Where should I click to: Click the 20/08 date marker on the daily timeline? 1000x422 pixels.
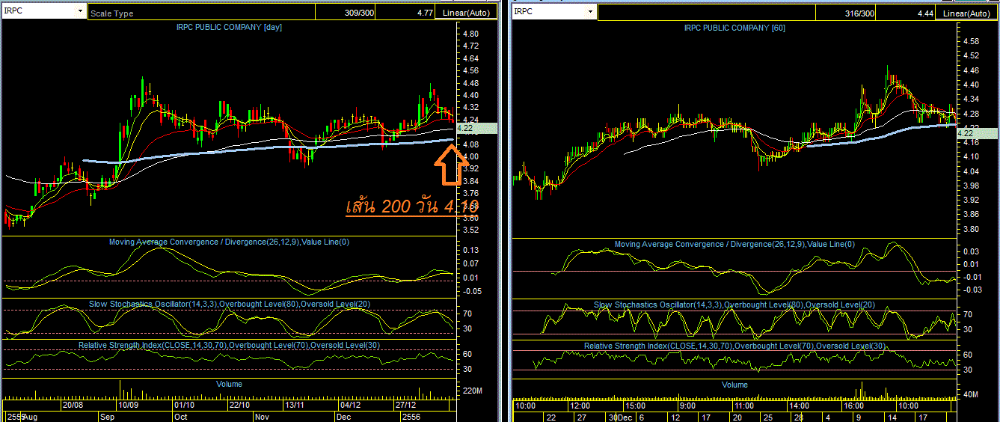click(73, 405)
